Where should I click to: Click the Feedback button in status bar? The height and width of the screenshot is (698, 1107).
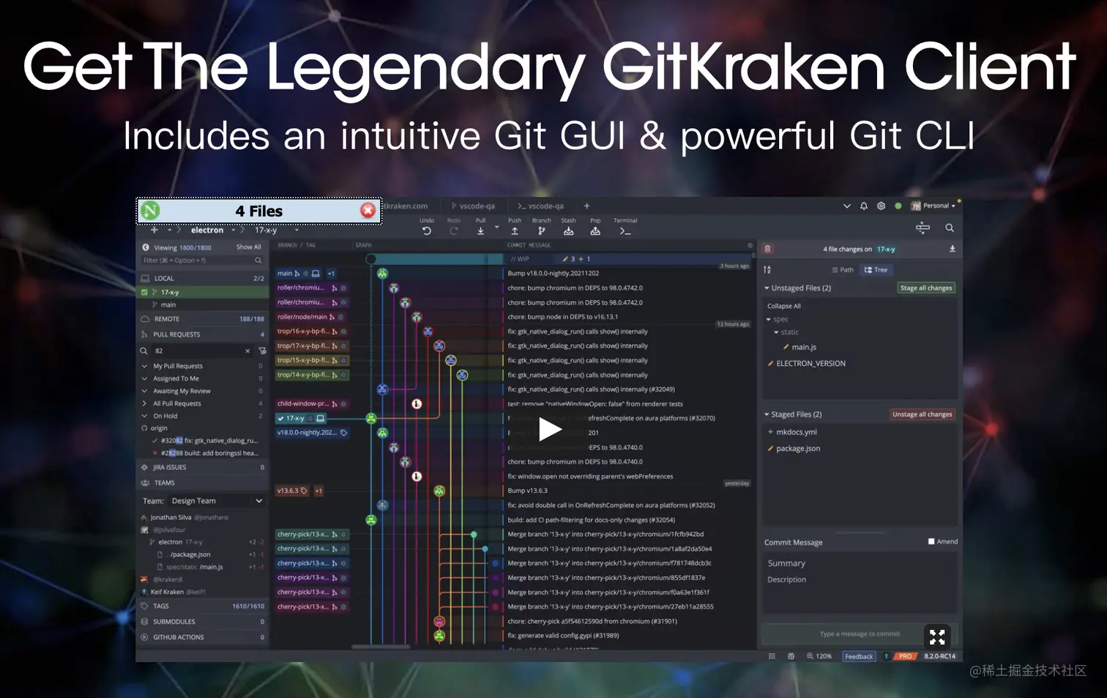pyautogui.click(x=859, y=656)
